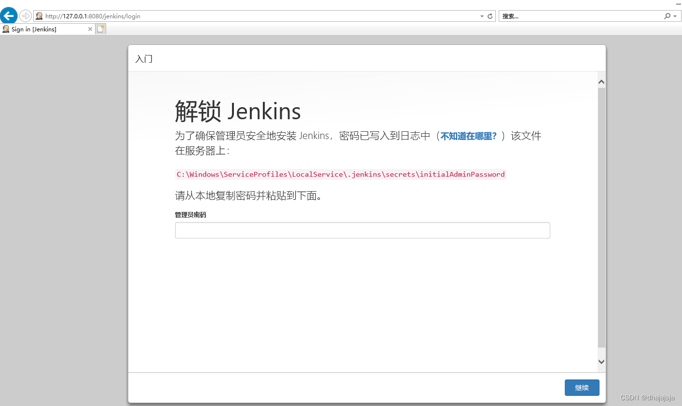Click the refresh icon in address bar

pos(490,16)
